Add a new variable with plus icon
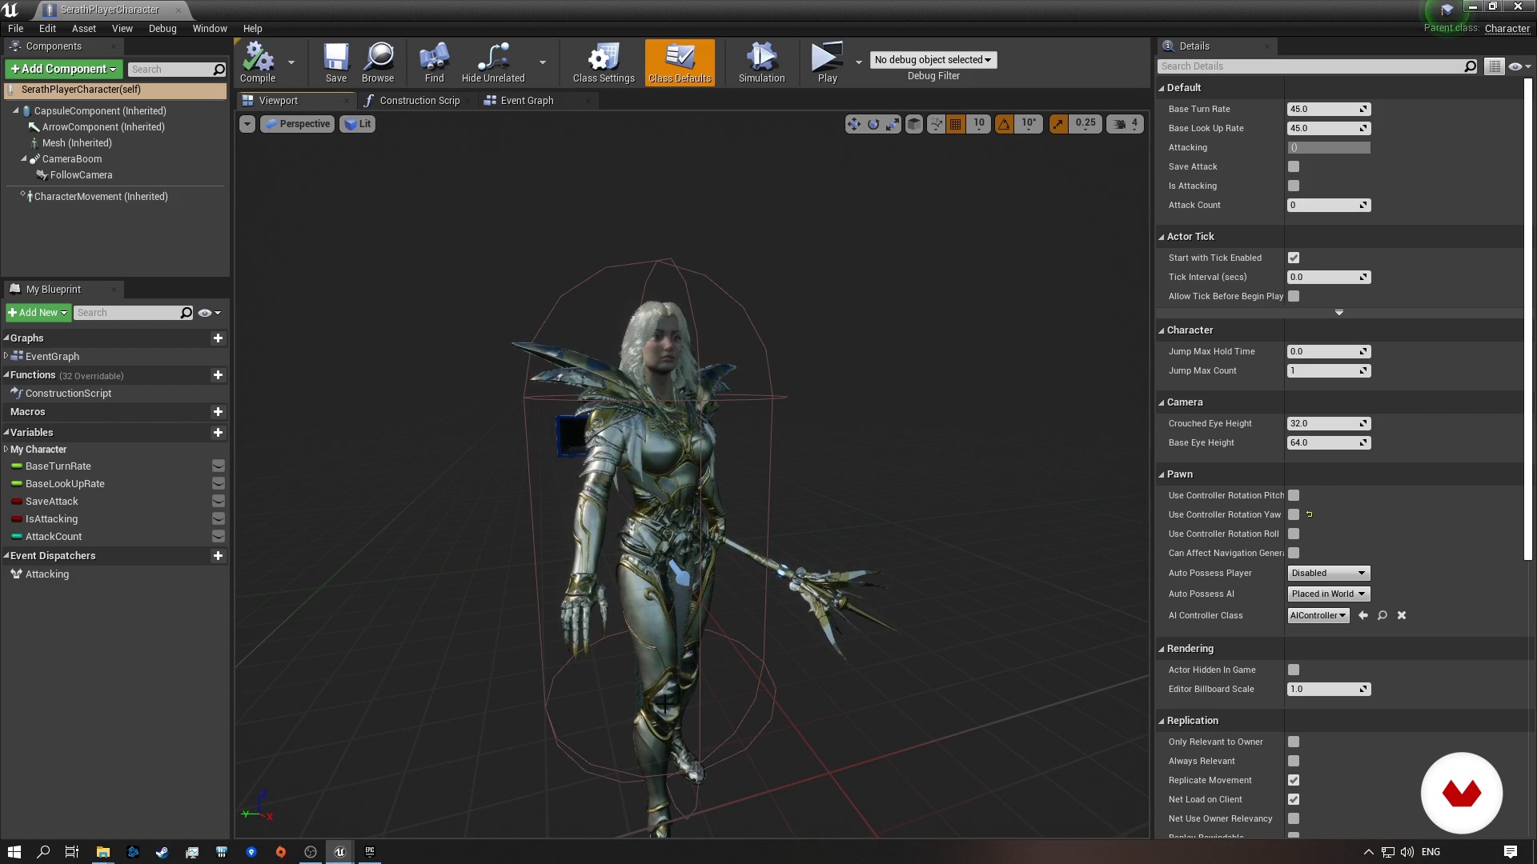The width and height of the screenshot is (1537, 864). coord(218,433)
